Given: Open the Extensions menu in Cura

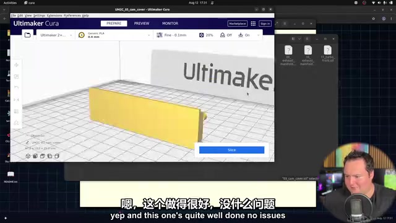Looking at the screenshot, I should pyautogui.click(x=54, y=15).
